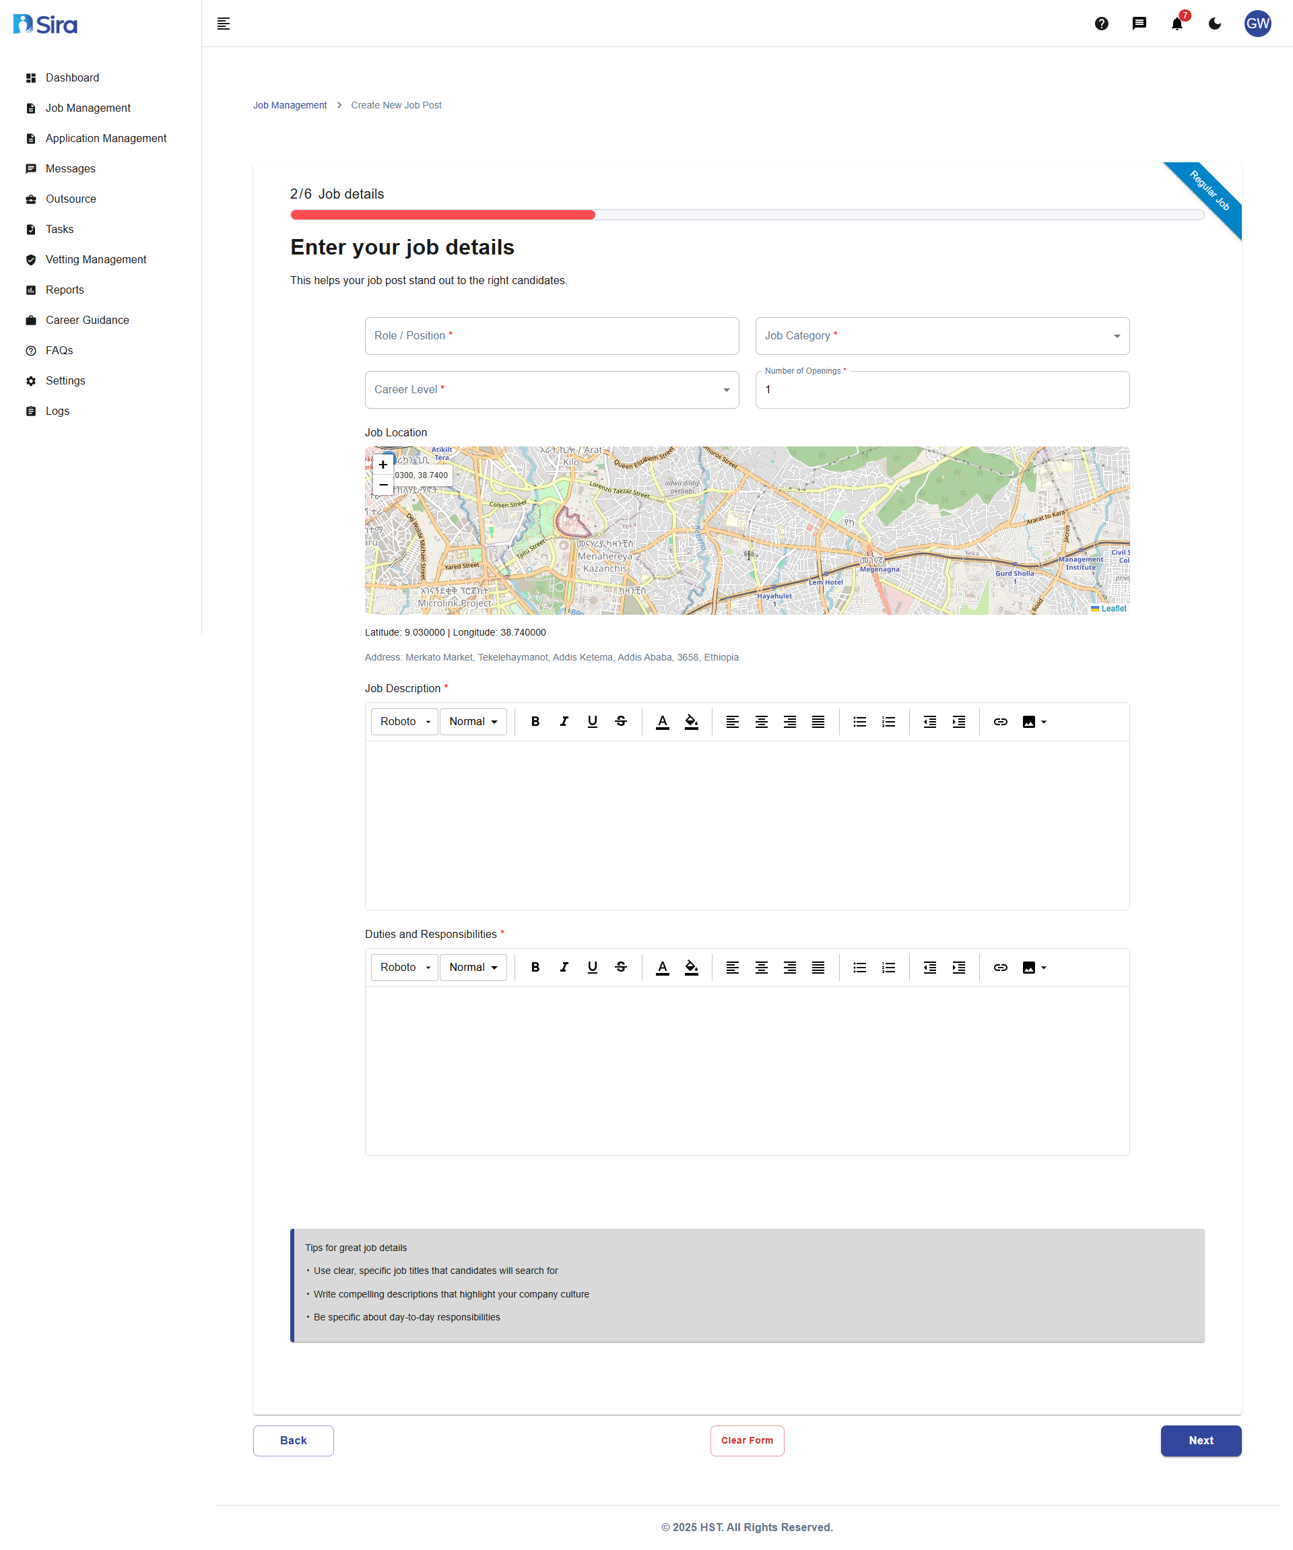
Task: Apply bold formatting in Job Description editor
Action: pyautogui.click(x=535, y=721)
